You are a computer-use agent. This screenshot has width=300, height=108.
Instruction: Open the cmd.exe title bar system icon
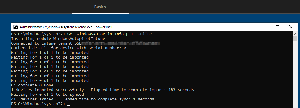click(16, 27)
